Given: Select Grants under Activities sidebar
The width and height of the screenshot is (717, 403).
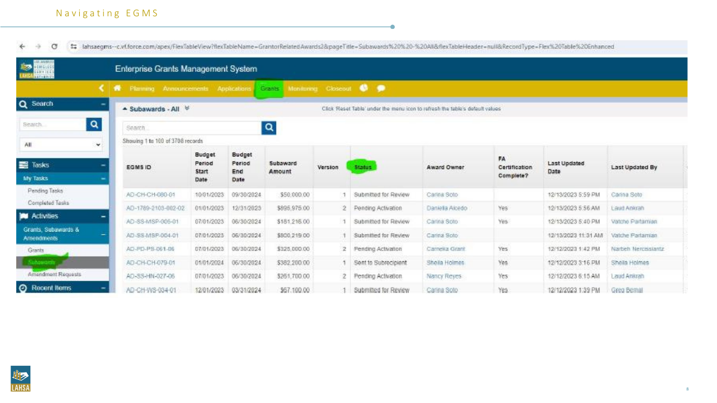Looking at the screenshot, I should coord(36,250).
